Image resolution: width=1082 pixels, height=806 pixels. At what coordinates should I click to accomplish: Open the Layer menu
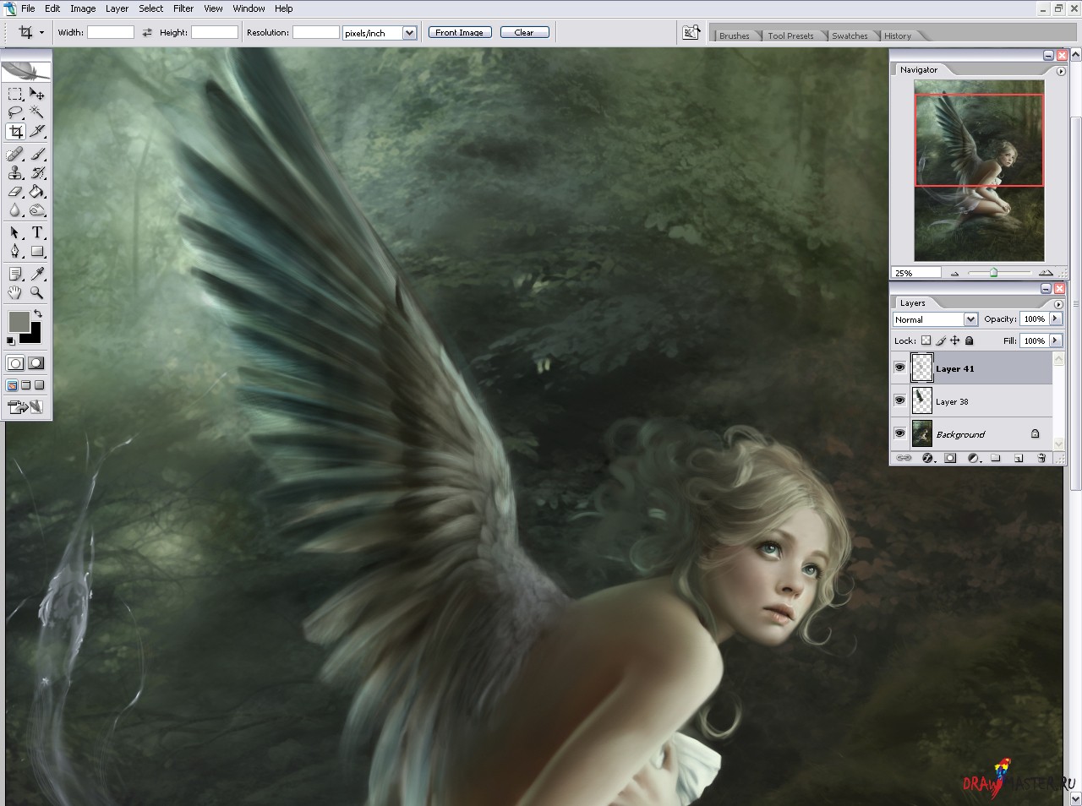(117, 8)
